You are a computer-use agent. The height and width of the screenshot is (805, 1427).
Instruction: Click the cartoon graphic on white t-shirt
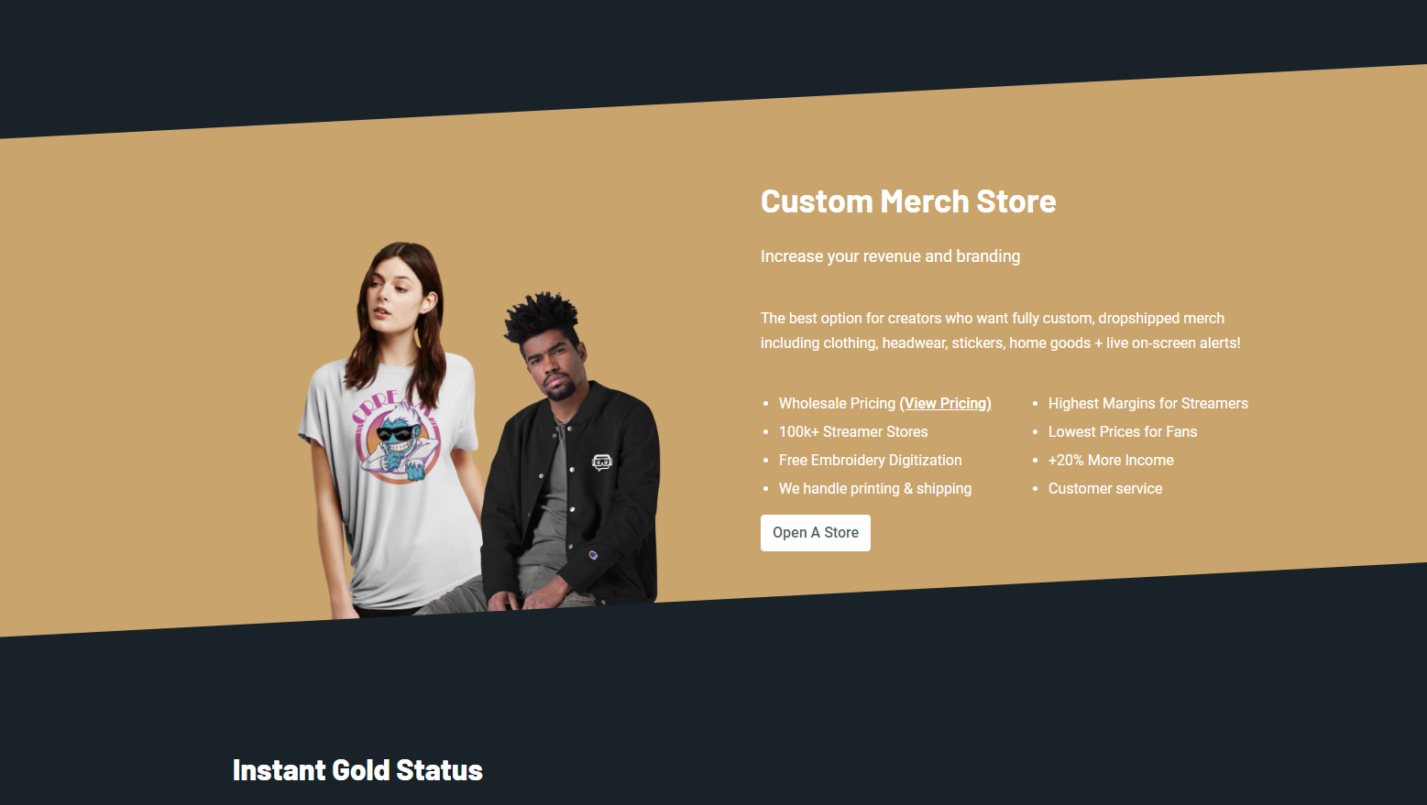398,436
